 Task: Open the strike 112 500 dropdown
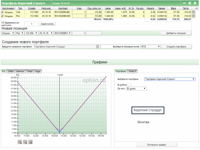(x=31, y=33)
